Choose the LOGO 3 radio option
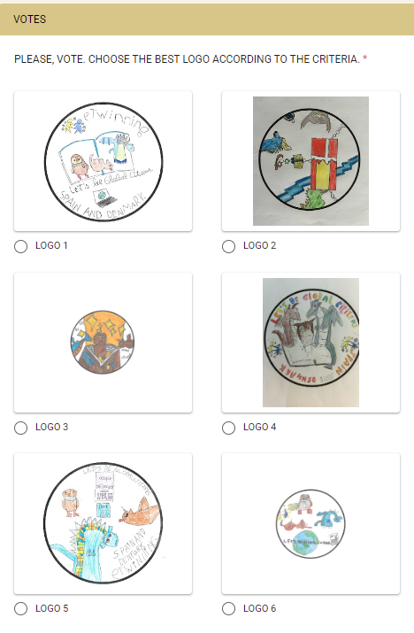This screenshot has width=414, height=633. coord(20,428)
